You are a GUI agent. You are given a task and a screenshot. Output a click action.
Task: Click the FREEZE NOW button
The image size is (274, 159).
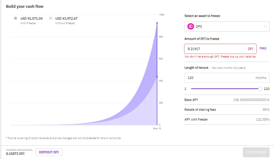[x=256, y=152]
